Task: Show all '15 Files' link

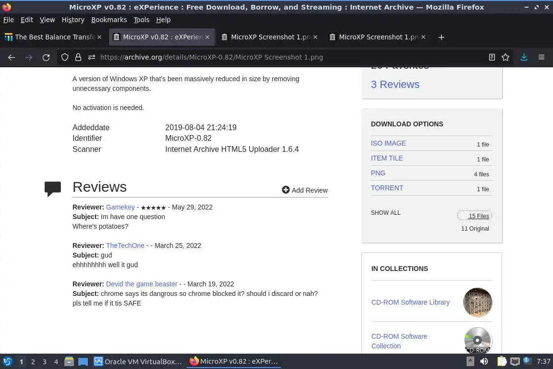Action: 479,216
